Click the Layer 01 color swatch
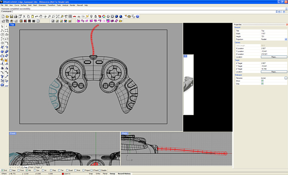 [x=63, y=174]
